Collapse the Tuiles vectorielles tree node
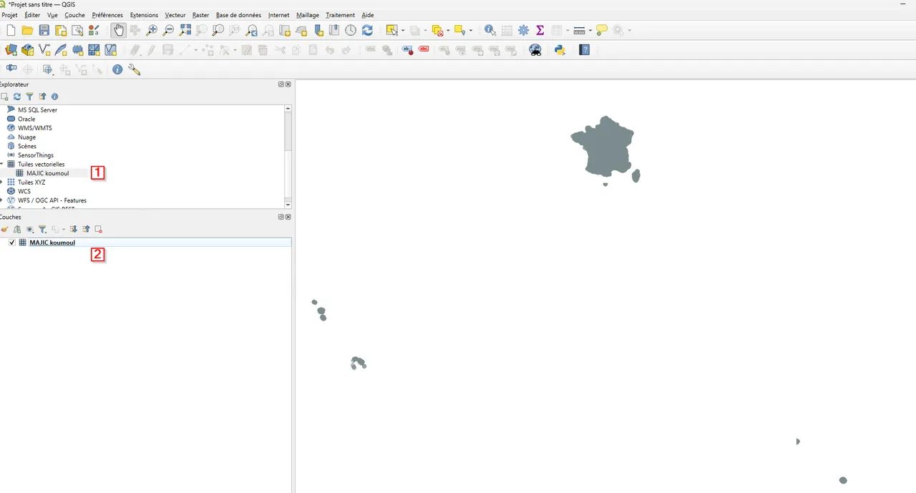 click(x=2, y=164)
